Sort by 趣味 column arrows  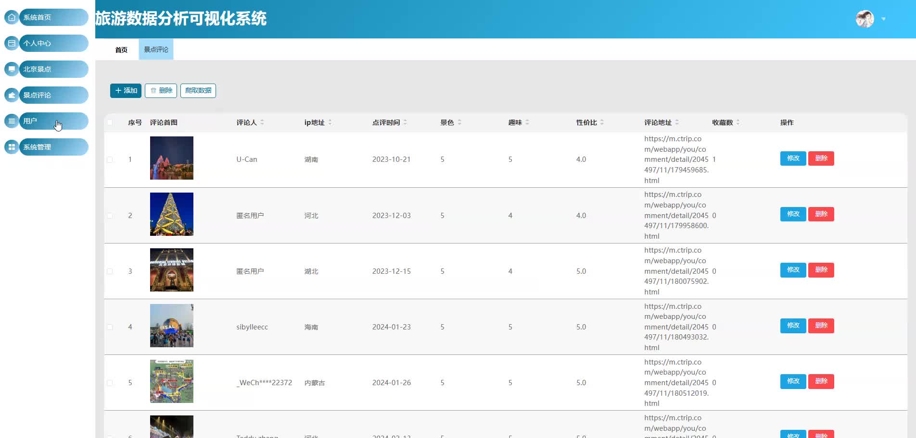tap(527, 122)
